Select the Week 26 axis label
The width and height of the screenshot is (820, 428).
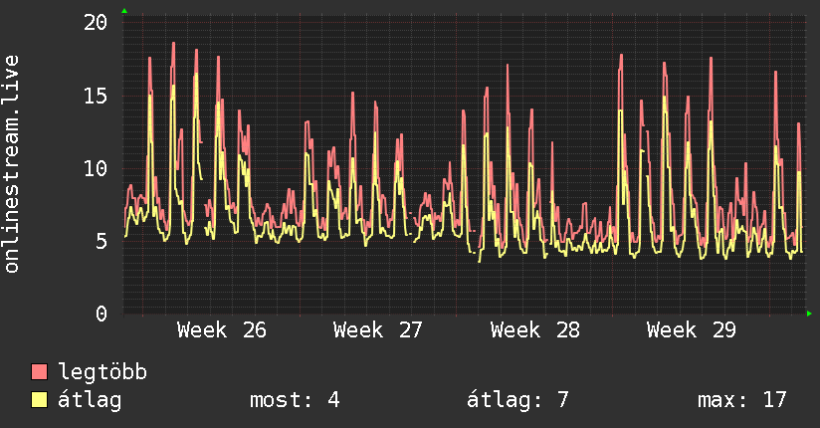(x=222, y=330)
